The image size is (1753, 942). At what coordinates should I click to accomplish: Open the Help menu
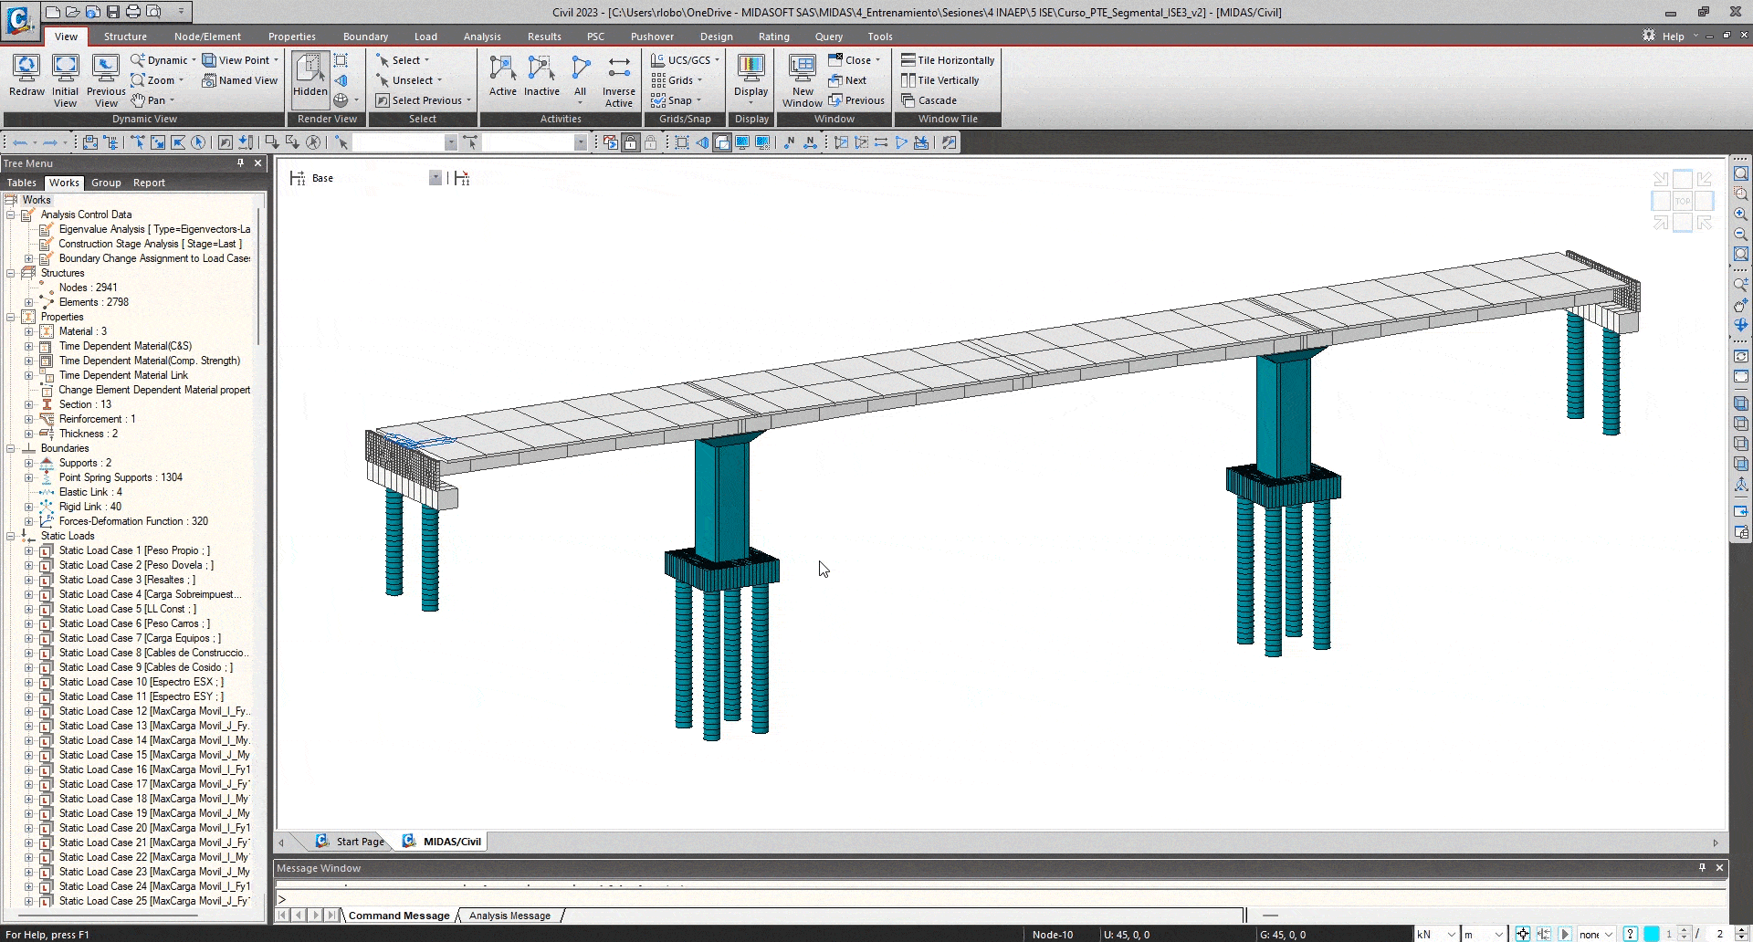click(1673, 37)
